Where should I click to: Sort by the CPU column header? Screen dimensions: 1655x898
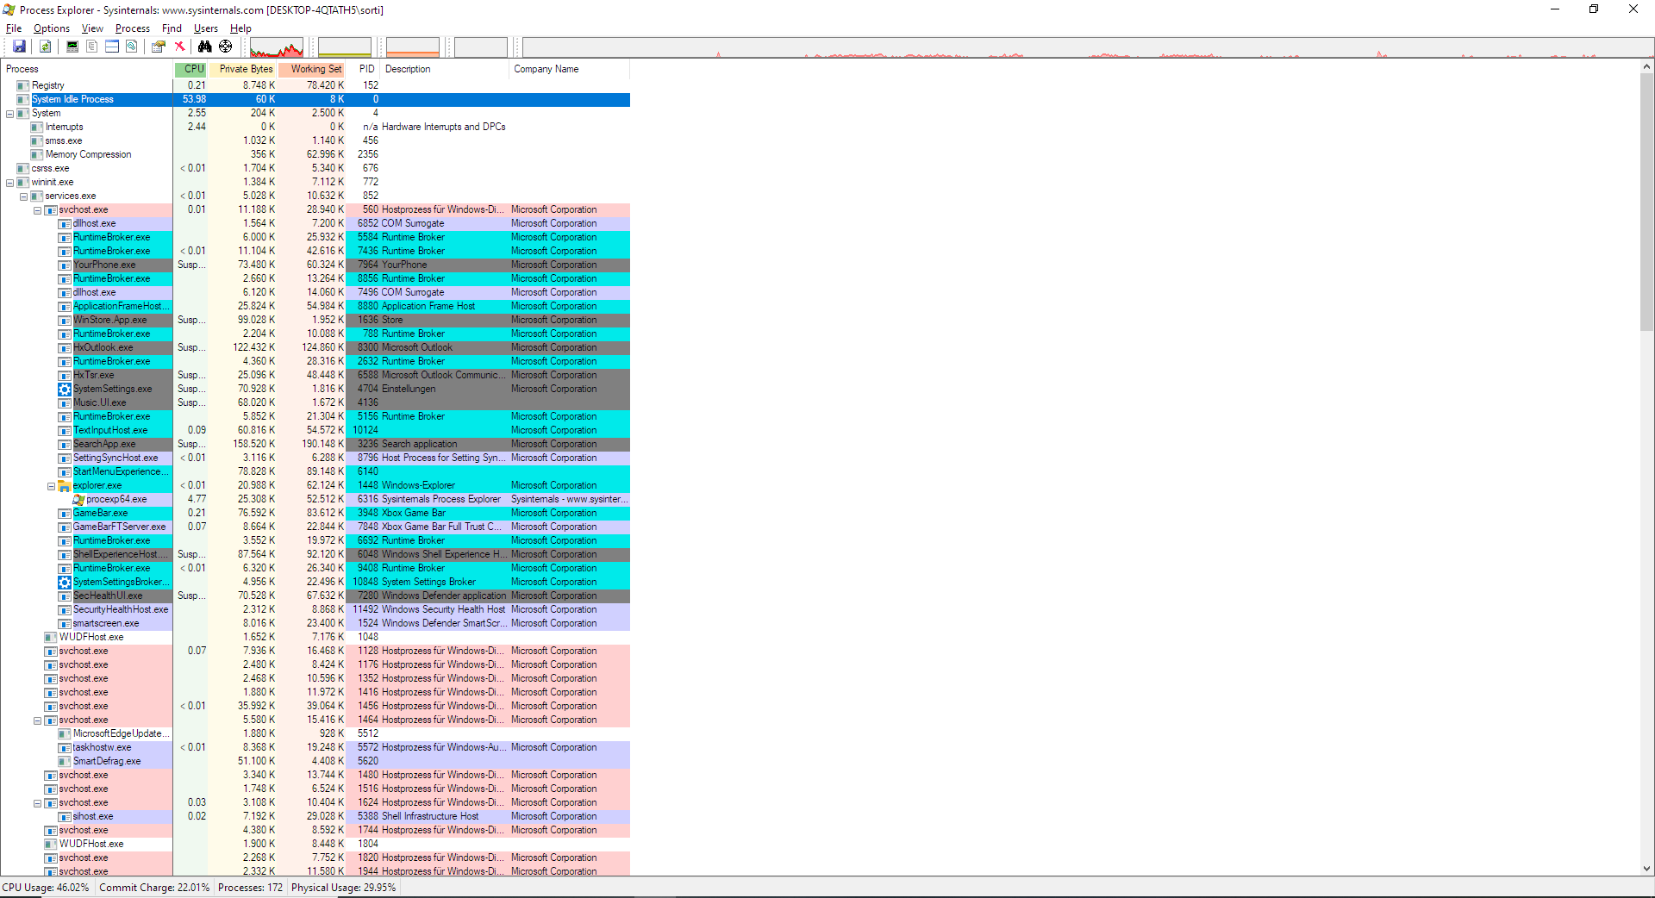[190, 69]
